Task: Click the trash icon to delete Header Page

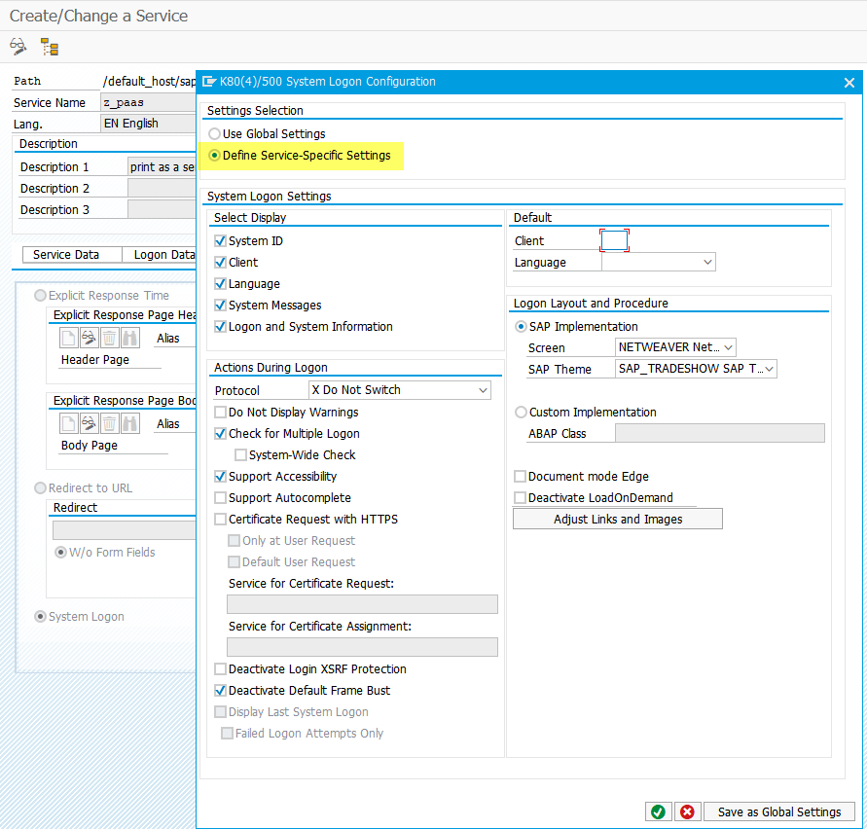Action: point(108,337)
